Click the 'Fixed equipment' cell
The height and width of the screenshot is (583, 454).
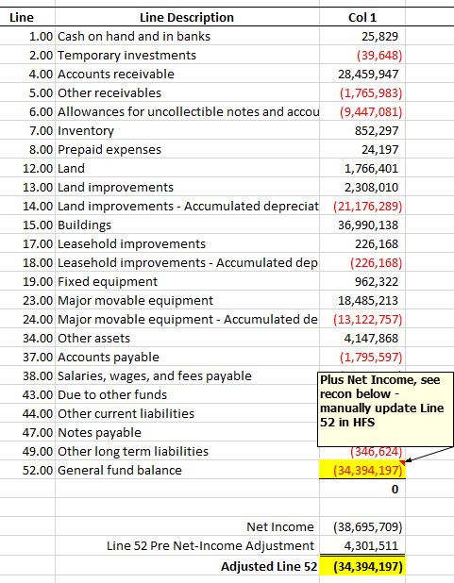187,281
